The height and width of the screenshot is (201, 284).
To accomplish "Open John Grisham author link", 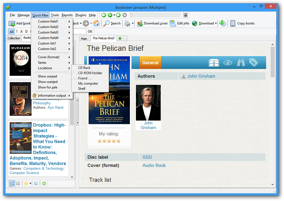I will click(201, 76).
